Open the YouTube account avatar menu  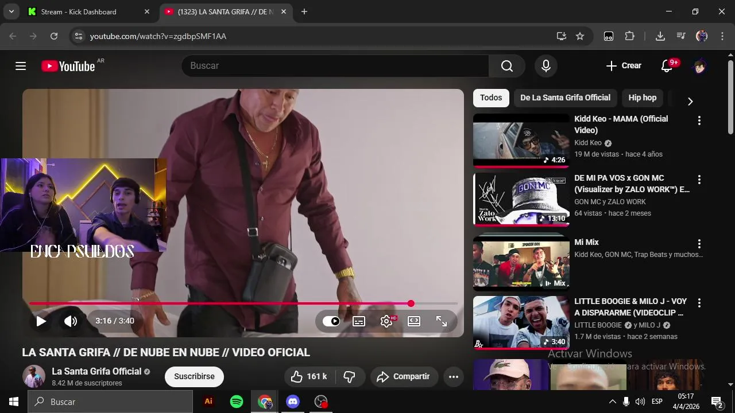(699, 66)
